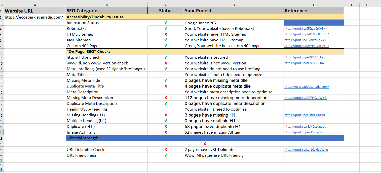Select the green check for URL Friendliness
The image size is (381, 173).
(166, 155)
